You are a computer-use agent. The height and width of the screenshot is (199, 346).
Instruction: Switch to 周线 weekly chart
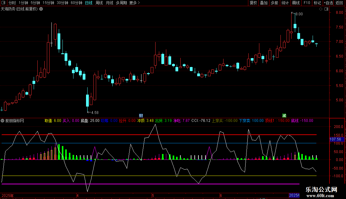[99, 3]
